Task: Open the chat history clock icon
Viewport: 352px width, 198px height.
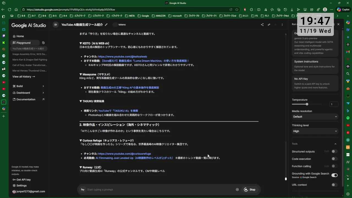Action: (x=43, y=43)
